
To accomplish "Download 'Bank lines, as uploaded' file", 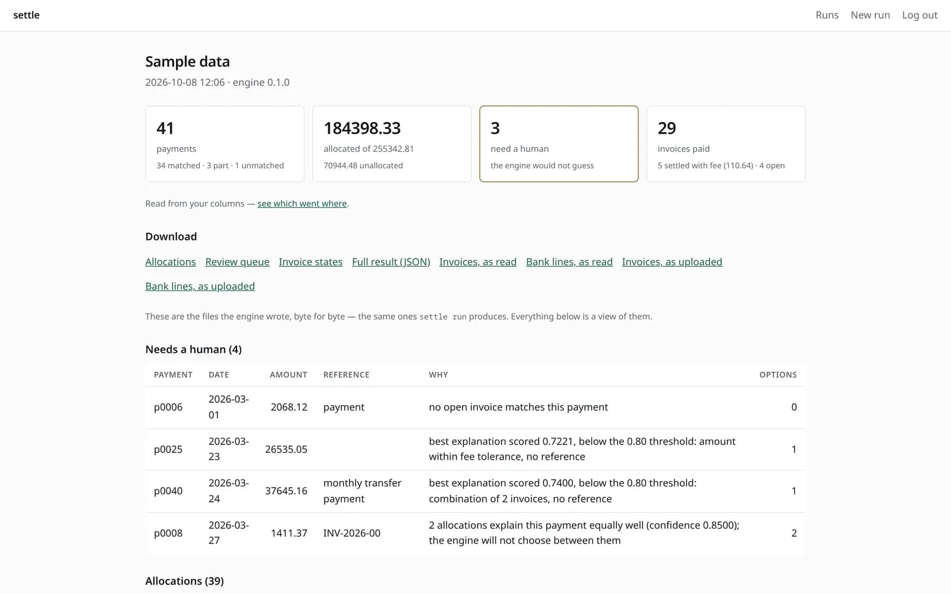I will tap(200, 286).
